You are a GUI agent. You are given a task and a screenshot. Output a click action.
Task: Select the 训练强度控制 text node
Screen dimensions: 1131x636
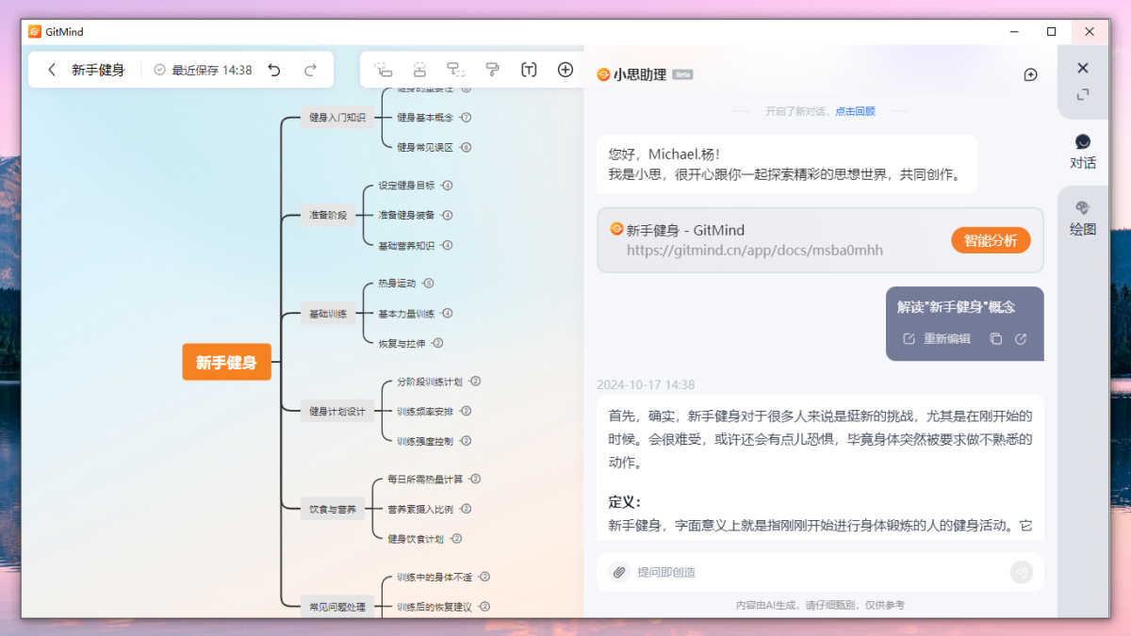tap(425, 441)
